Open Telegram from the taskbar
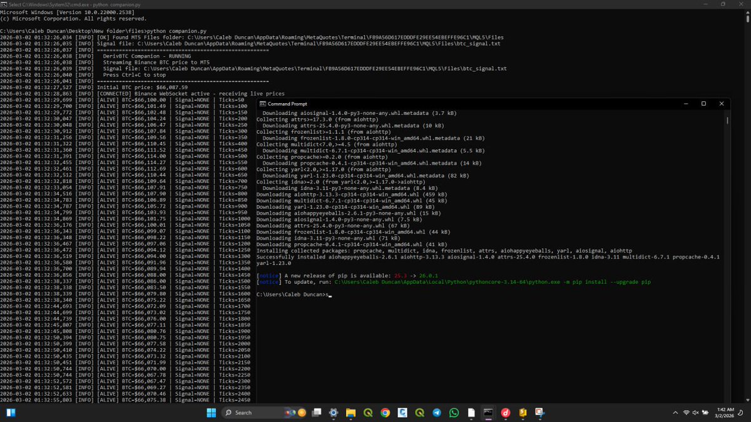Viewport: 751px width, 422px height. [436, 413]
